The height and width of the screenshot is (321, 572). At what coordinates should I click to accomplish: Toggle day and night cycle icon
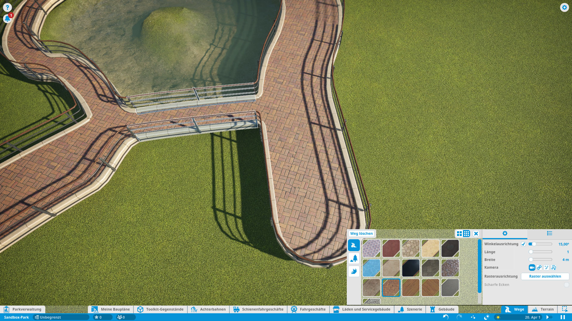pos(487,317)
